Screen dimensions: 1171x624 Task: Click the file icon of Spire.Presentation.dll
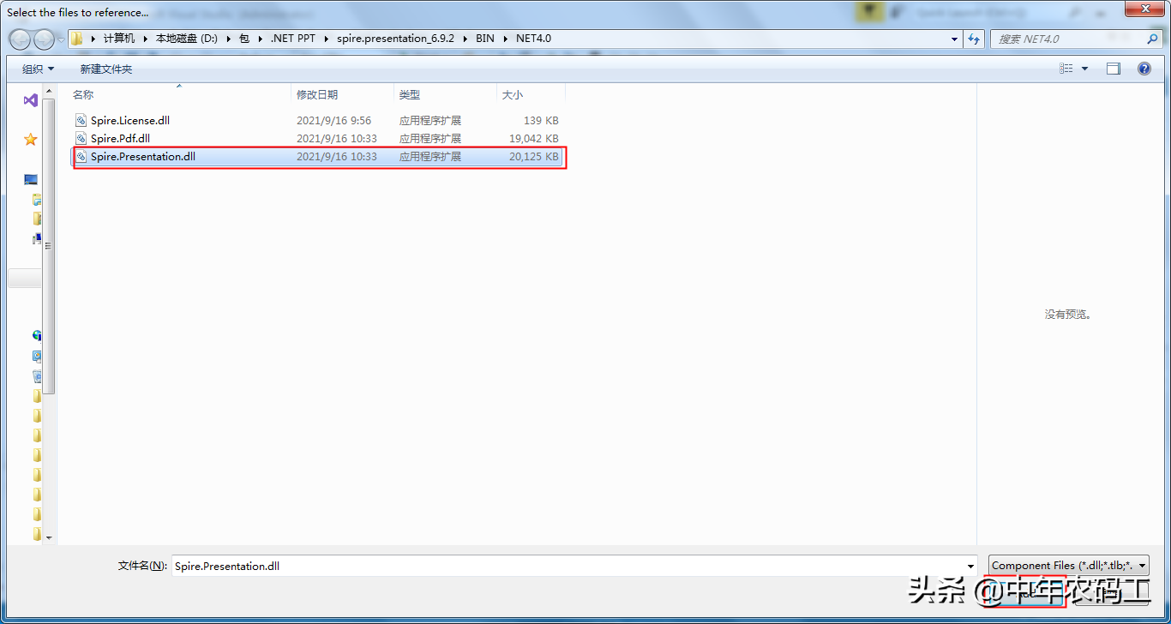click(x=81, y=157)
